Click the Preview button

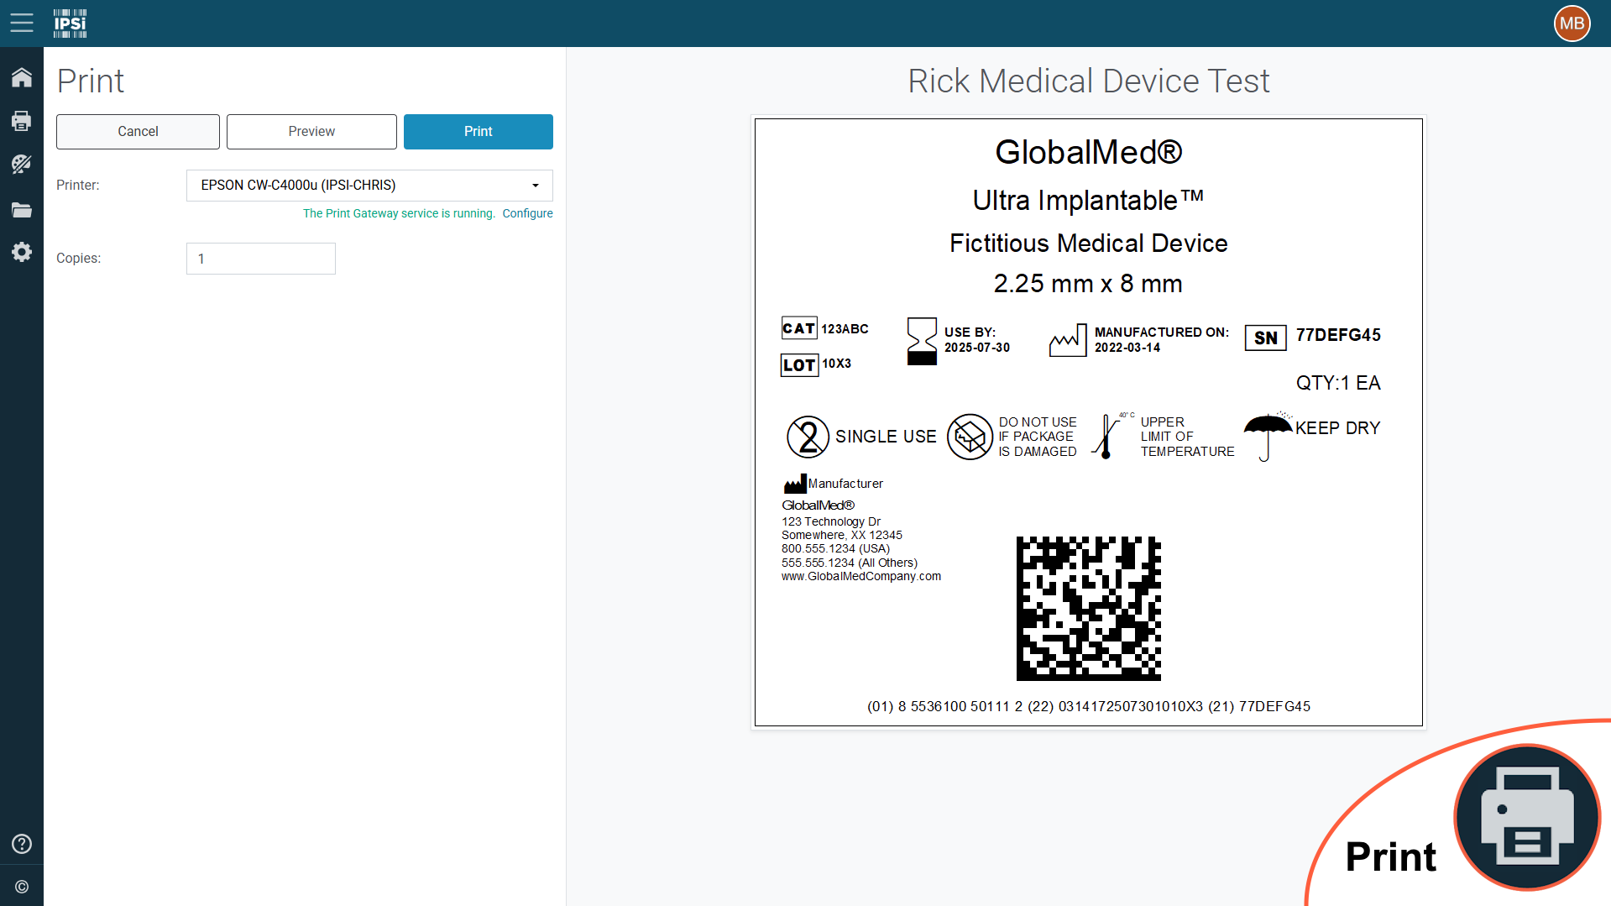tap(311, 132)
